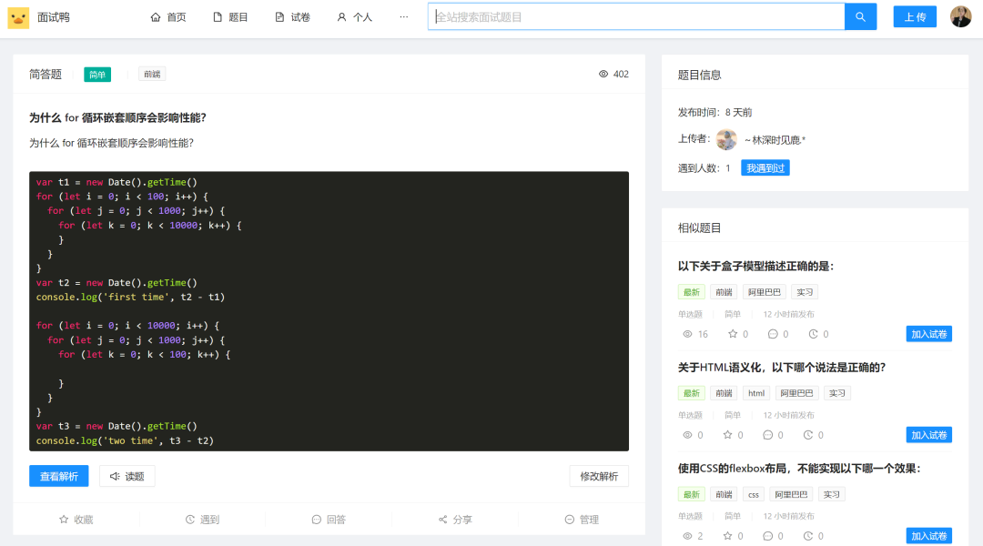Click the 分享 share action
983x546 pixels.
pyautogui.click(x=455, y=520)
